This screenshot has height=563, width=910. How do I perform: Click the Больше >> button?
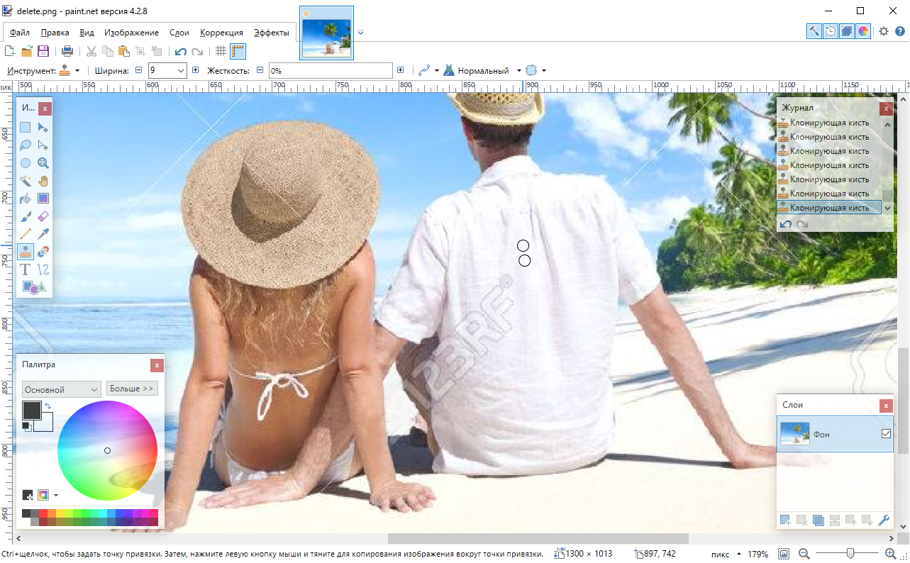(x=132, y=389)
